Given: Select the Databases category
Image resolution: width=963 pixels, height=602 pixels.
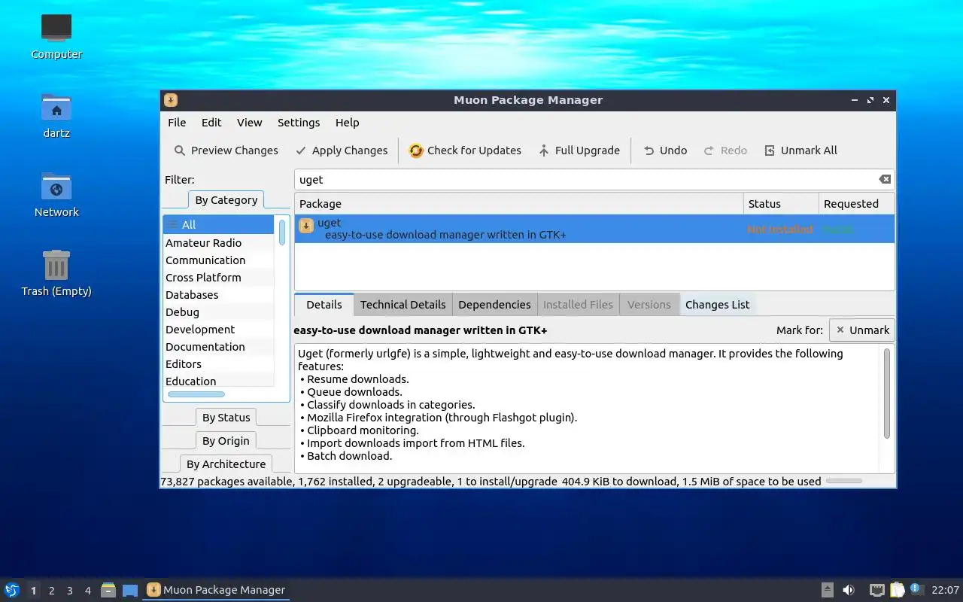Looking at the screenshot, I should pyautogui.click(x=218, y=295).
